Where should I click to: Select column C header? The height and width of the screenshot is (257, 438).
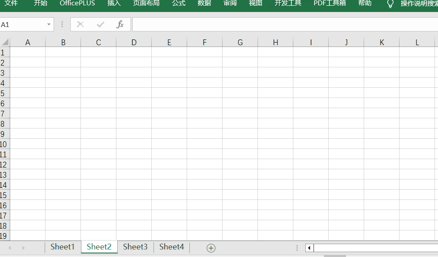tap(98, 42)
